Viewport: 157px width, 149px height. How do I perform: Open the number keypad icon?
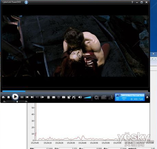coord(104,97)
